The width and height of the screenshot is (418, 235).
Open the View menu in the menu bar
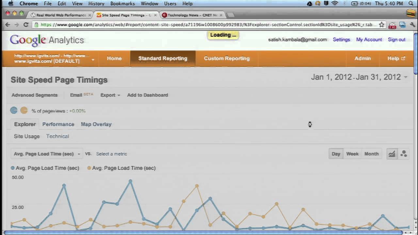click(x=77, y=4)
